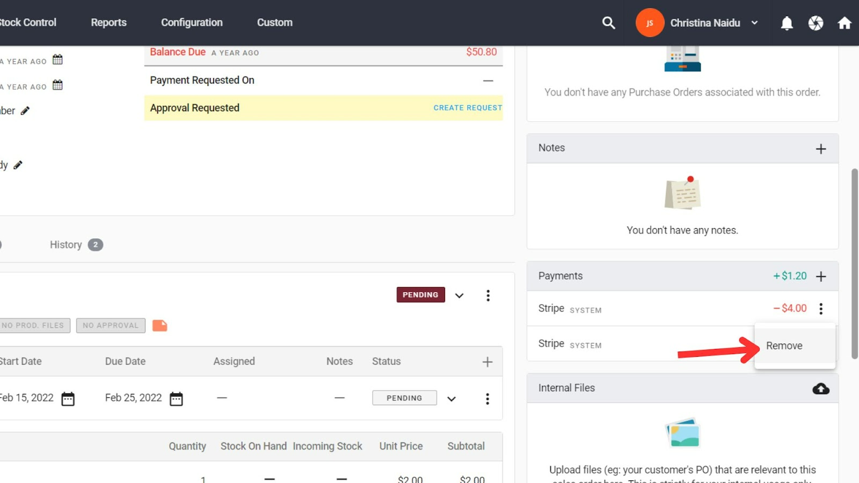Open calendar for Feb 25, 2022 due date
The height and width of the screenshot is (483, 859).
click(176, 399)
